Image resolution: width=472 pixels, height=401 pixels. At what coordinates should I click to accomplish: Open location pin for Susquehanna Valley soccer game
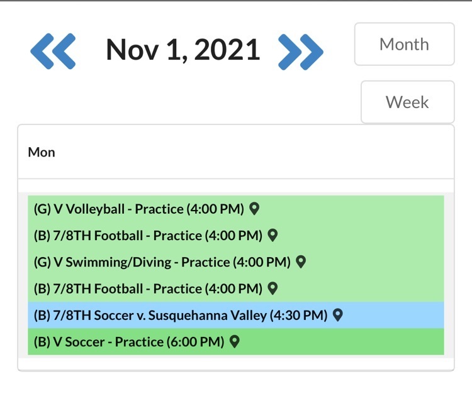(338, 315)
